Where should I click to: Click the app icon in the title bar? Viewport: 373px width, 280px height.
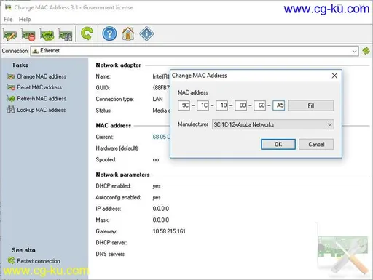click(x=8, y=7)
